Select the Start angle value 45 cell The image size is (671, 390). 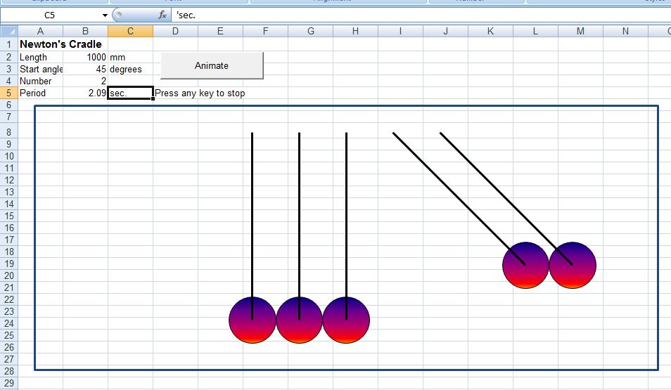pos(85,69)
